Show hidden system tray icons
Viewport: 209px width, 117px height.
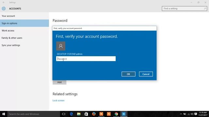[x=181, y=114]
